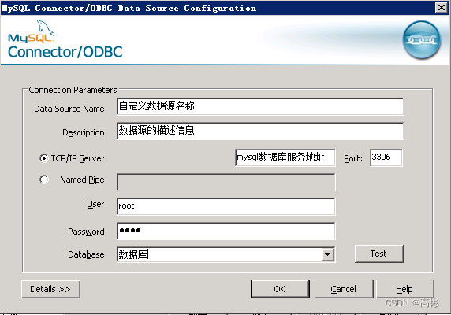Select the TCP/IP Server radio button

pyautogui.click(x=43, y=158)
